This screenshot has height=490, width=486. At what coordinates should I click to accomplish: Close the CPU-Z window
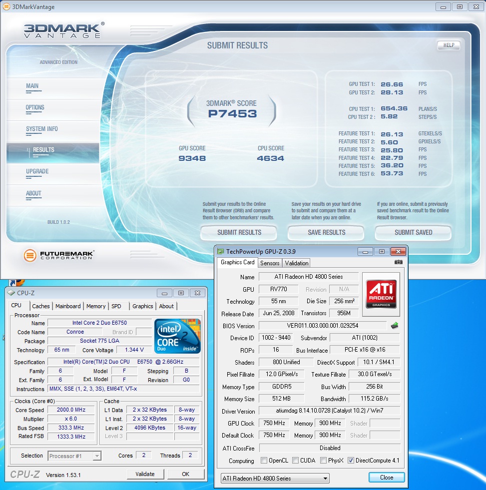197,293
